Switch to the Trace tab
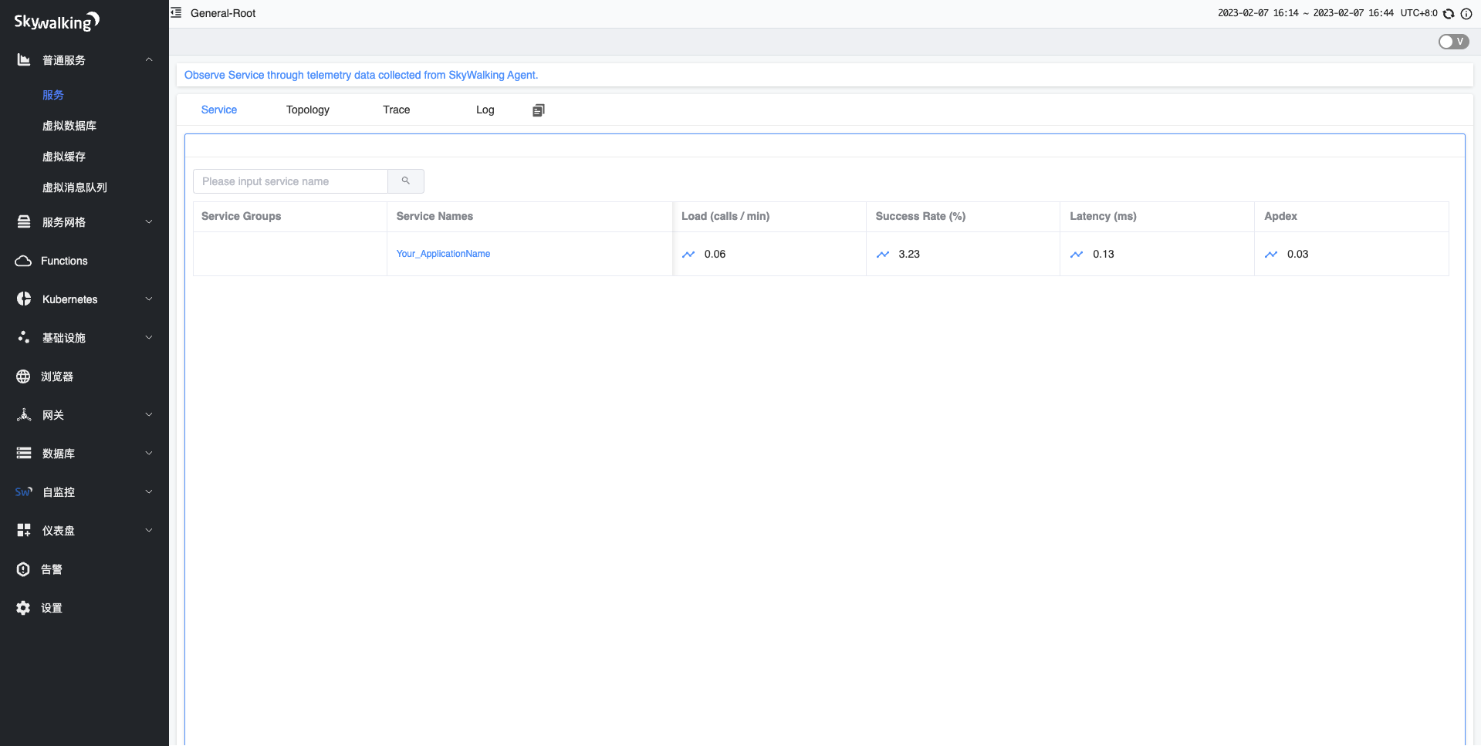 coord(396,110)
